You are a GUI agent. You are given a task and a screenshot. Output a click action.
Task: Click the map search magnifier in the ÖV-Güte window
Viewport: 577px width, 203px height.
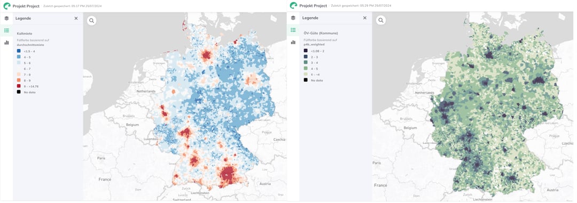381,21
